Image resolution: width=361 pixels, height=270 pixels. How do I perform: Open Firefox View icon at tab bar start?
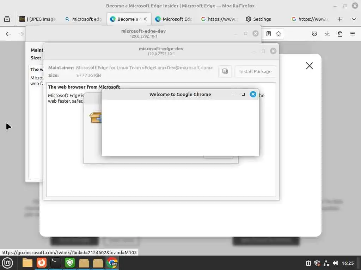click(x=7, y=19)
